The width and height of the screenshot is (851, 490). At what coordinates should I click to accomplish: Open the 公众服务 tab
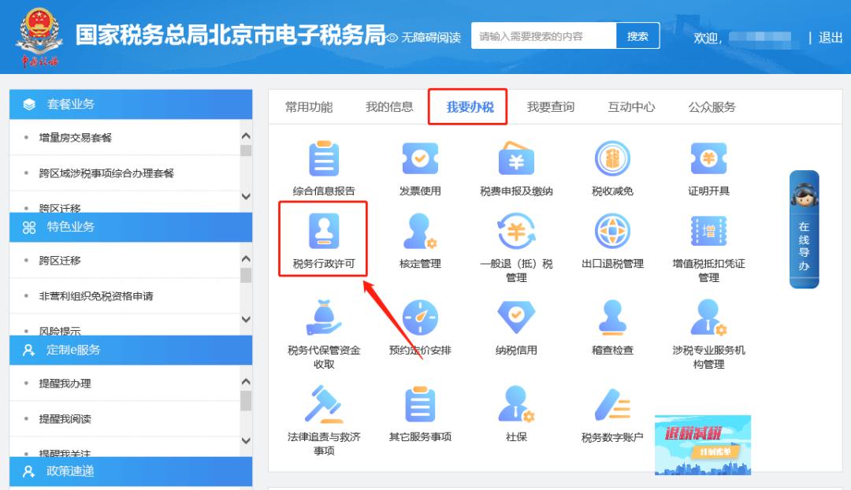(x=712, y=107)
